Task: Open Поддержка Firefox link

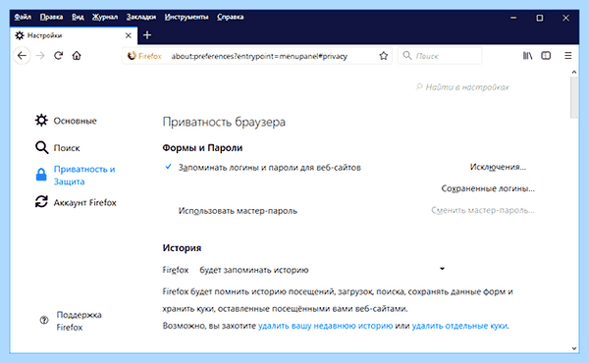Action: (x=79, y=321)
